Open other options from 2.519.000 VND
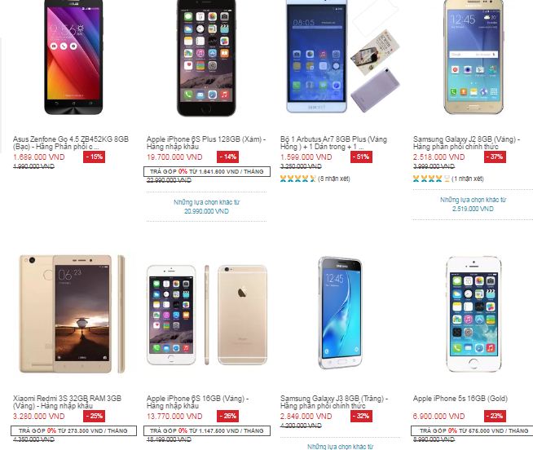This screenshot has height=450, width=533. tap(473, 205)
